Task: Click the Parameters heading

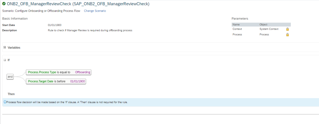Action: click(240, 19)
